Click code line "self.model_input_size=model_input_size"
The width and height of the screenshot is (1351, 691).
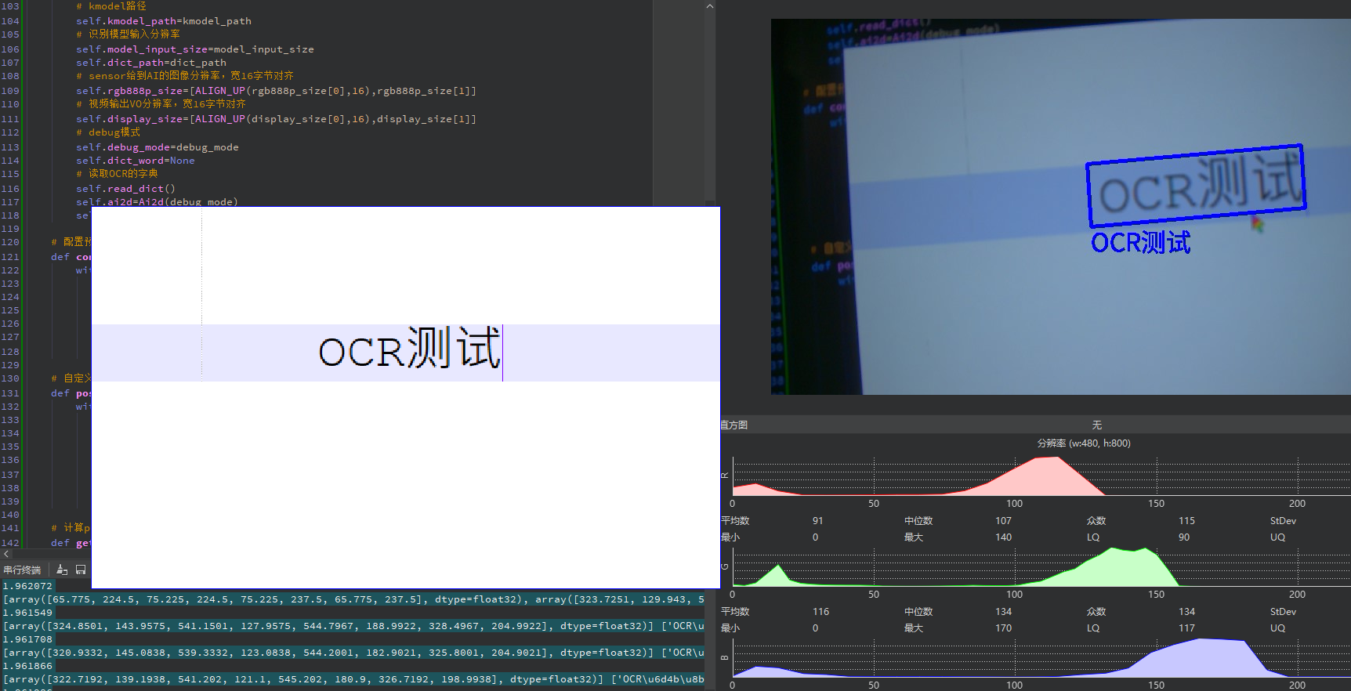coord(195,49)
